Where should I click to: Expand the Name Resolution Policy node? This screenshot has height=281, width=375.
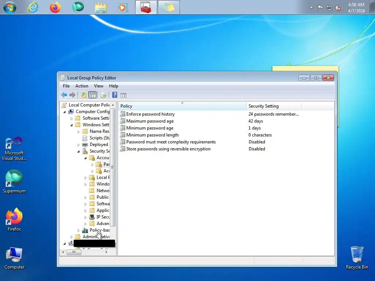click(x=78, y=132)
